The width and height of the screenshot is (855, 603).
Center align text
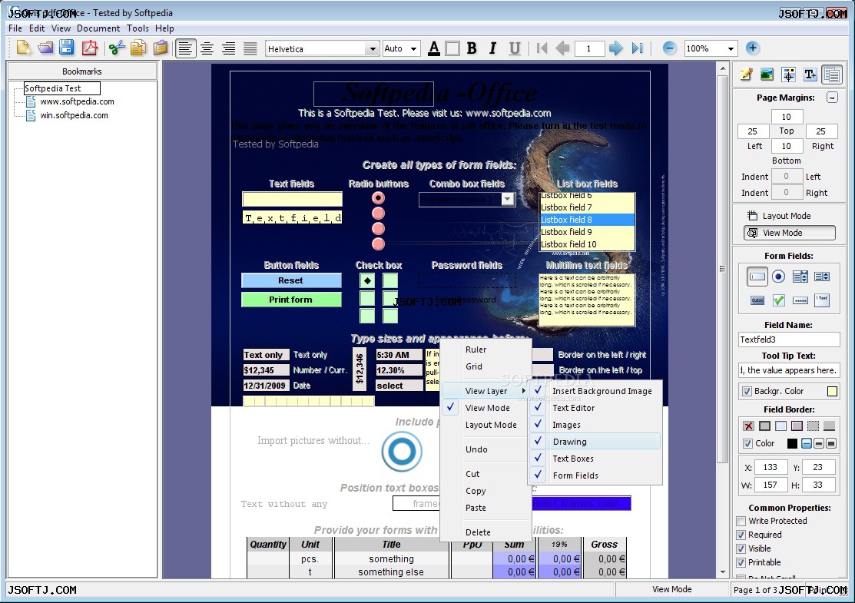tap(207, 48)
